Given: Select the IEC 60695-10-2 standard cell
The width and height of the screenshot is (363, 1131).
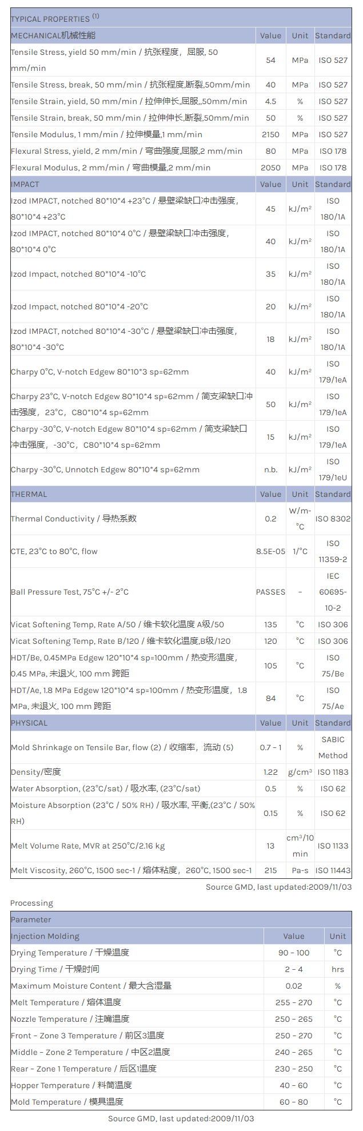Looking at the screenshot, I should [333, 592].
